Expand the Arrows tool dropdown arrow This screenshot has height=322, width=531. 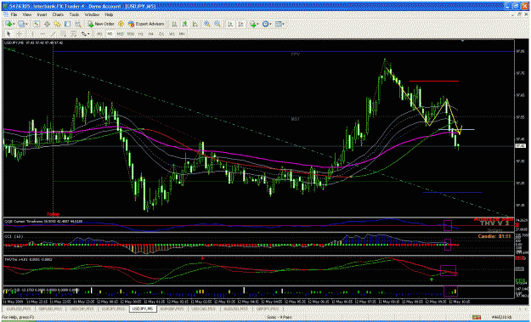pos(88,34)
